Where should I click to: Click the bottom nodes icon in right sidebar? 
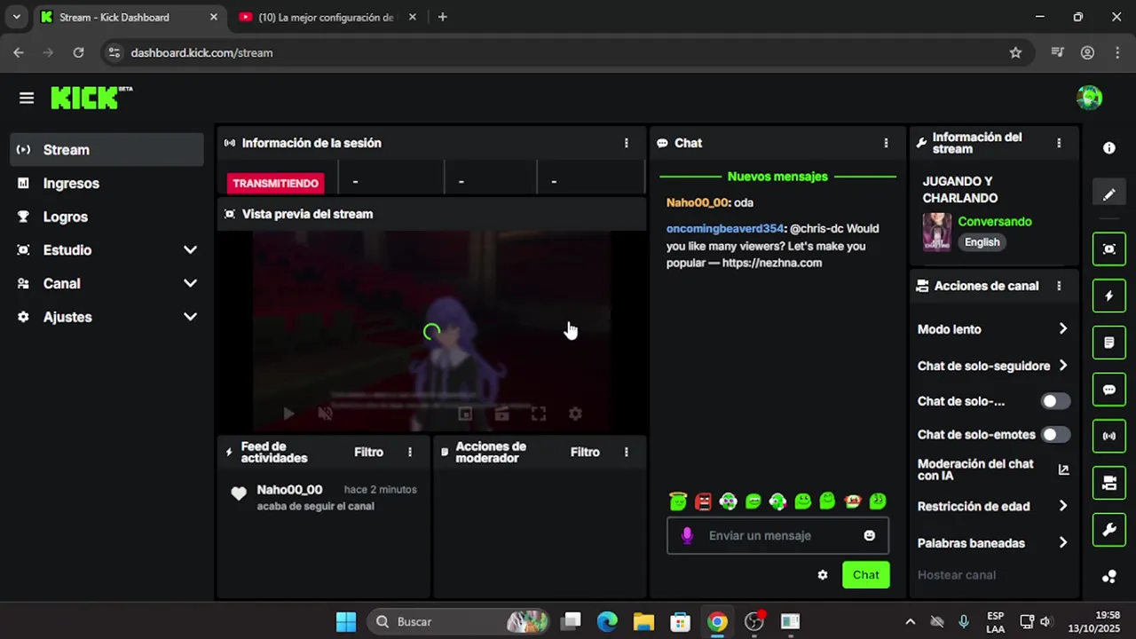(1109, 577)
